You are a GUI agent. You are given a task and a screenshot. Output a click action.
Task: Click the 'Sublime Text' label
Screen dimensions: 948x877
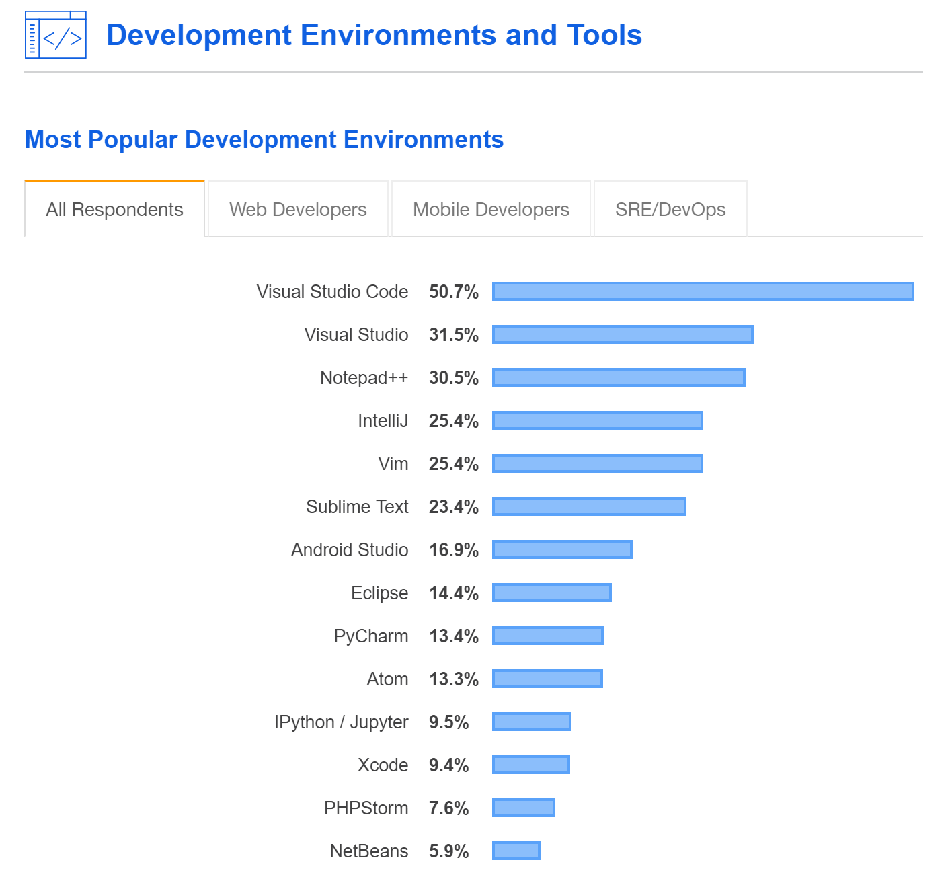click(357, 506)
